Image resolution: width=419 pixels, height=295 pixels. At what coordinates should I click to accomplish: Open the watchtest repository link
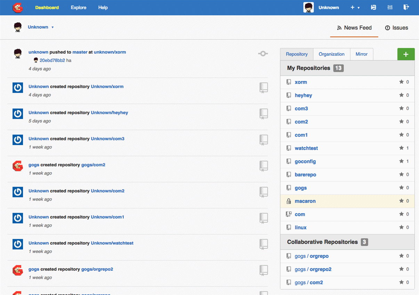tap(306, 148)
